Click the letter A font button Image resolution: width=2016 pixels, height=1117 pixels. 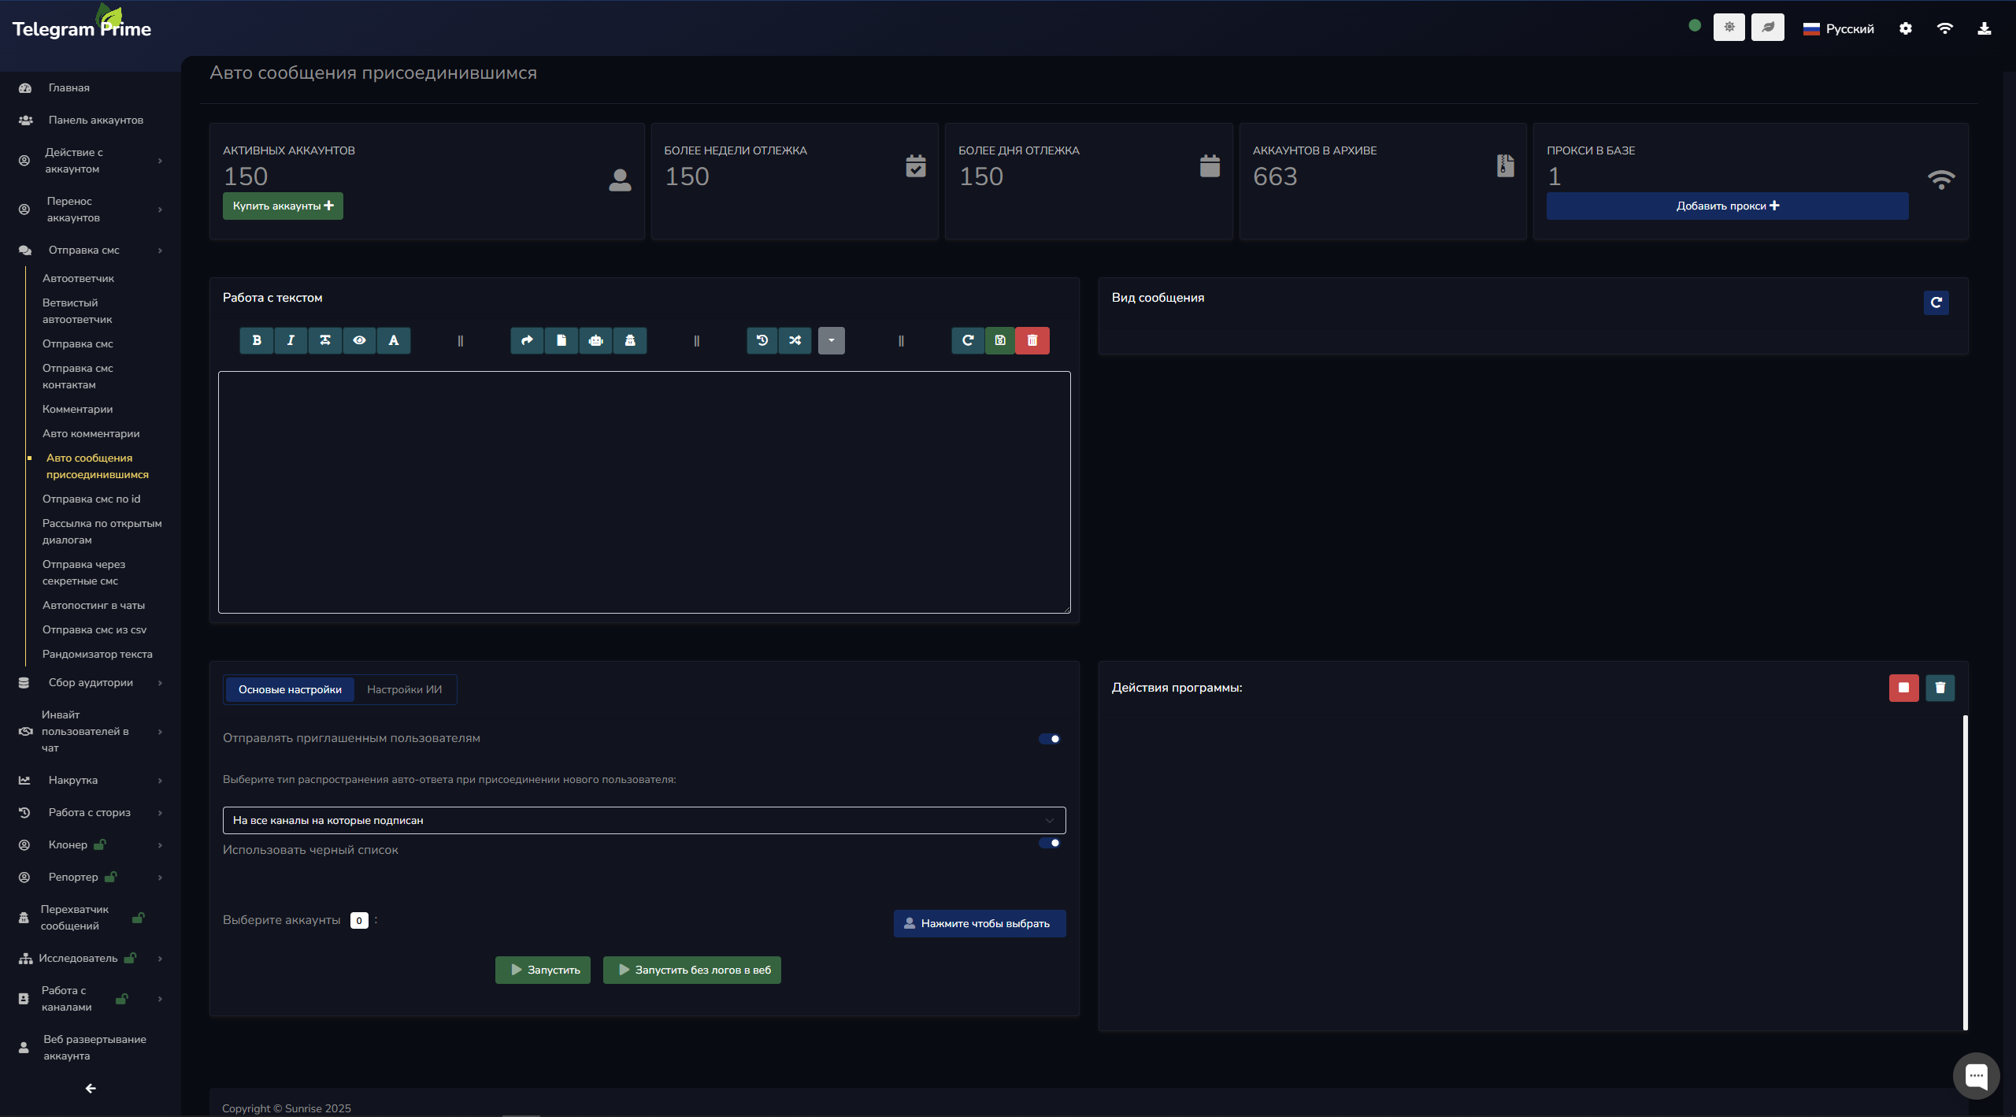tap(394, 340)
